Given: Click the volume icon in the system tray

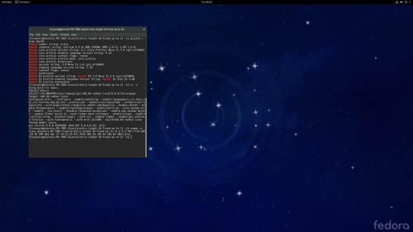Looking at the screenshot, I should click(402, 2).
